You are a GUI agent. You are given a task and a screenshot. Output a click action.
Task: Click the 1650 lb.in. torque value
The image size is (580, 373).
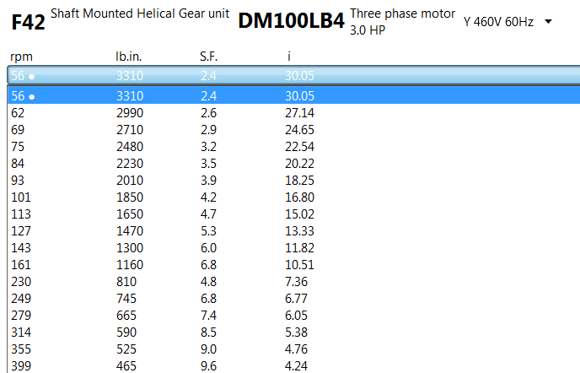pyautogui.click(x=130, y=214)
